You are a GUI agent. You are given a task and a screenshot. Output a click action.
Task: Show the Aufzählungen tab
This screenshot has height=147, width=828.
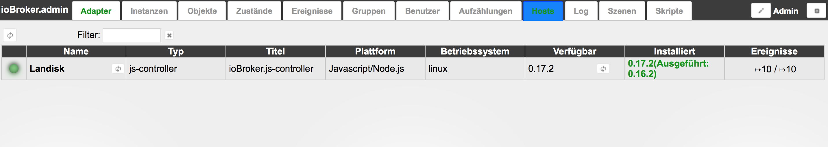point(485,11)
